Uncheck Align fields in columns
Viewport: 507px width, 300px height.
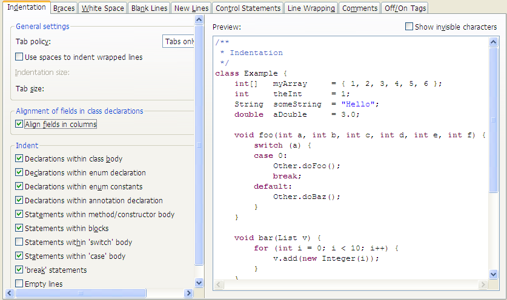[x=19, y=124]
